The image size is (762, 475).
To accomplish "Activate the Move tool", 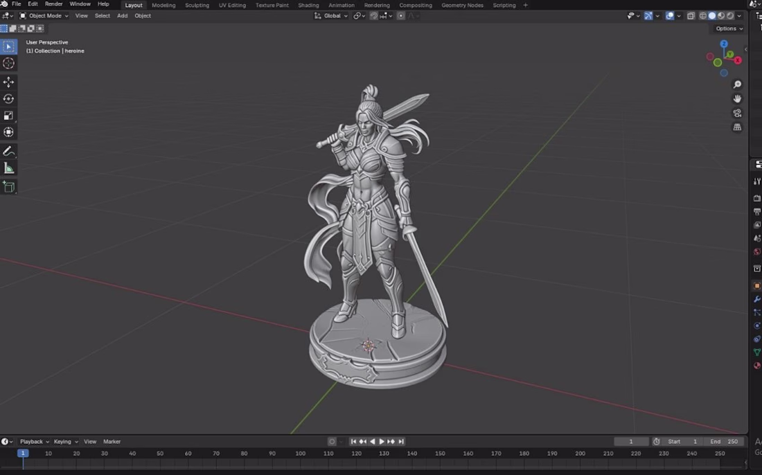I will 8,82.
